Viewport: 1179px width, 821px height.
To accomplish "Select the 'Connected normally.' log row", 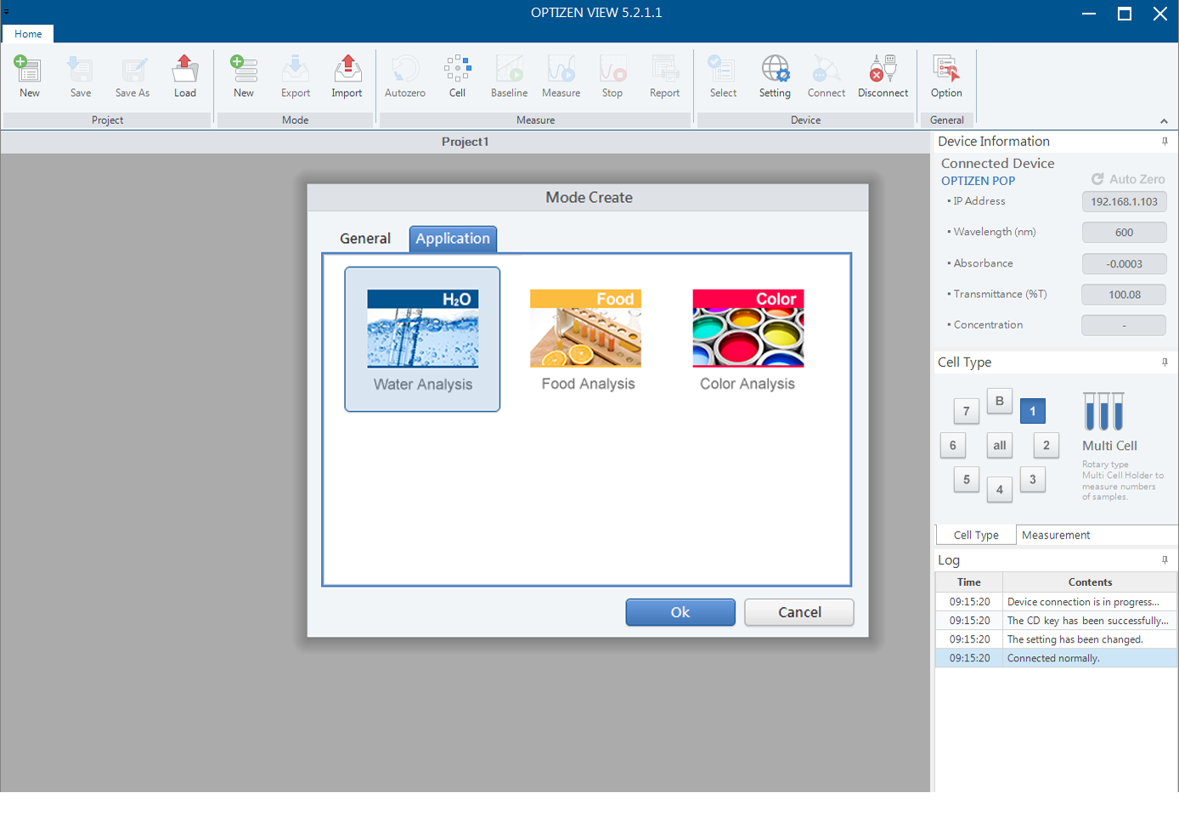I will pyautogui.click(x=1056, y=658).
